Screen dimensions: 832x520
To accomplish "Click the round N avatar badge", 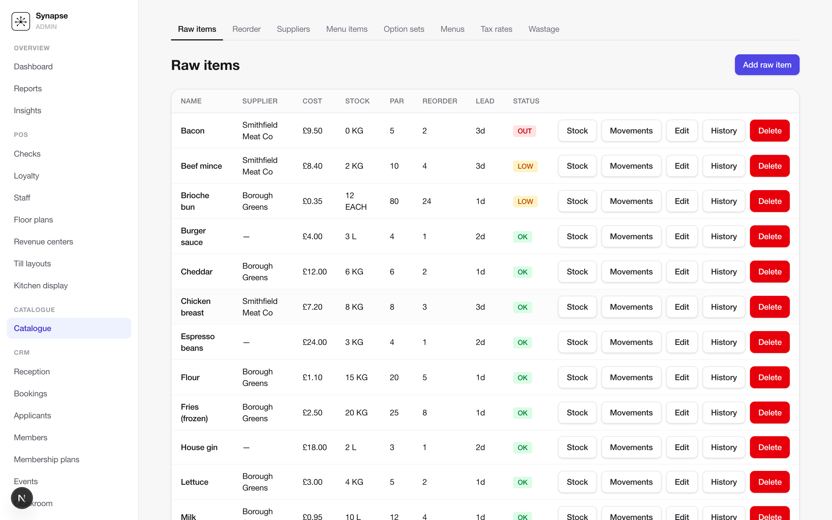I will tap(22, 498).
